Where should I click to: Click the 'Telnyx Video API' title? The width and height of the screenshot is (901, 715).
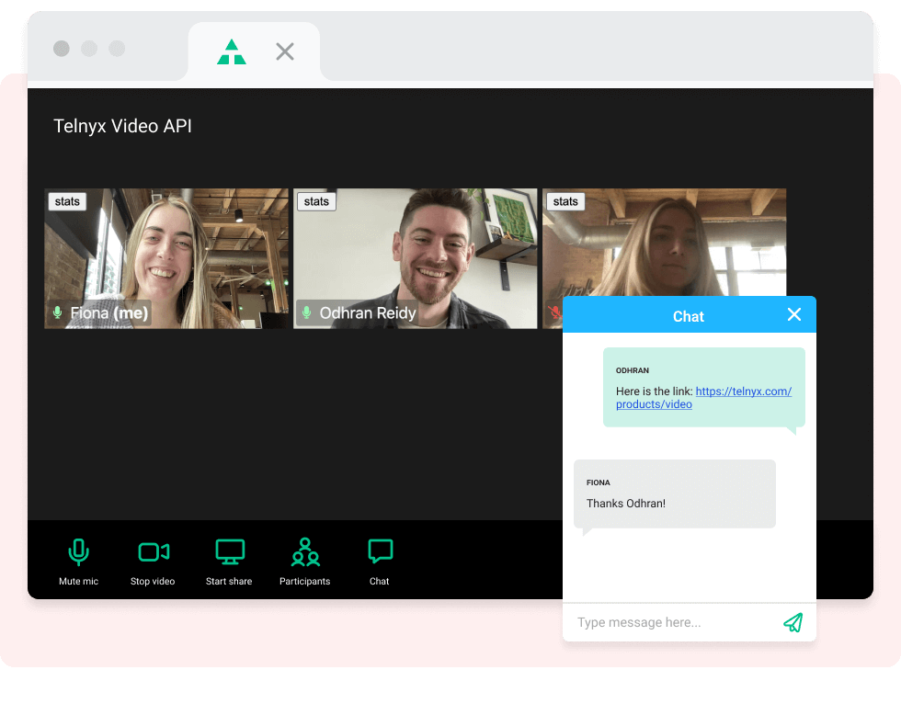pos(122,126)
